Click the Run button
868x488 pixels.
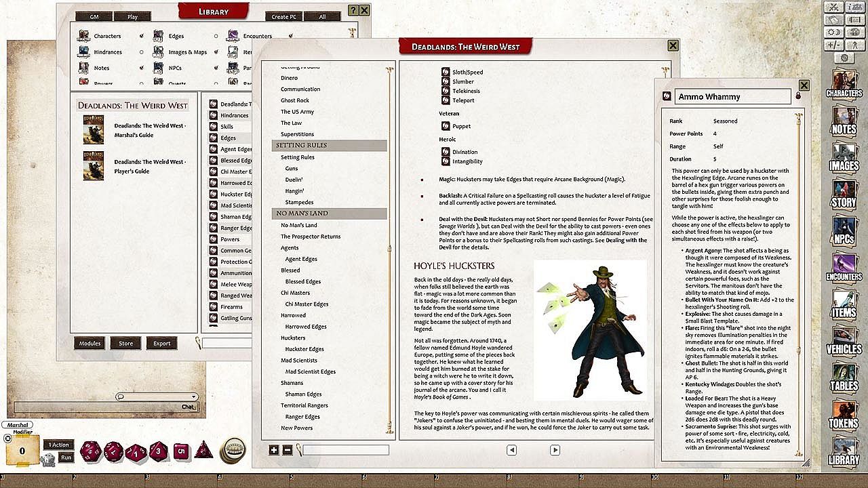coord(66,457)
